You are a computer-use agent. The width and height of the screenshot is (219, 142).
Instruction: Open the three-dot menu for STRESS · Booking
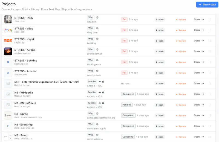pyautogui.click(x=210, y=62)
